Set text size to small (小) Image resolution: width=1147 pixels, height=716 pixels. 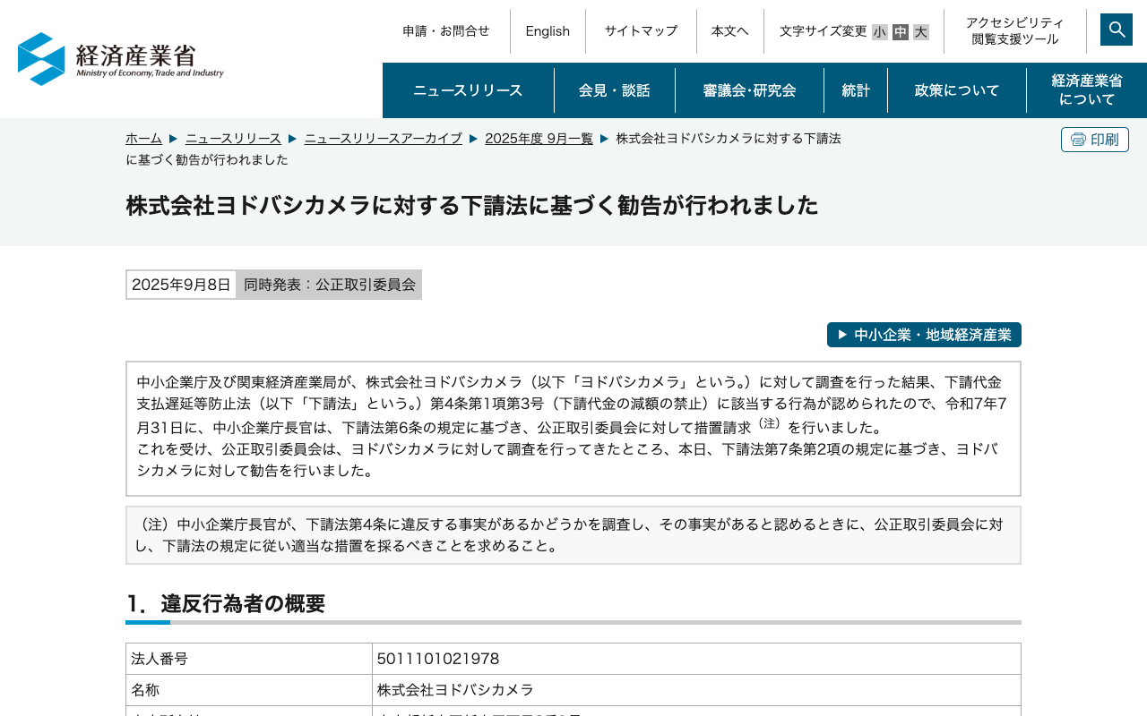click(x=880, y=32)
